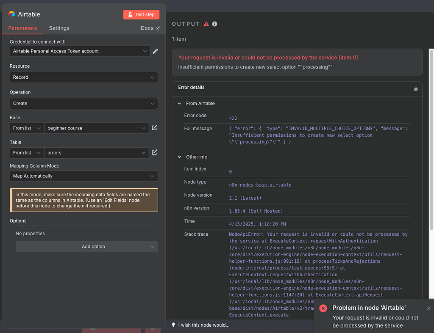Open the Resource dropdown showing 'Record'
434x333 pixels.
(83, 77)
